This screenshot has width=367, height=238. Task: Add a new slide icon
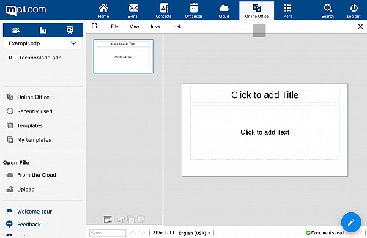[120, 220]
